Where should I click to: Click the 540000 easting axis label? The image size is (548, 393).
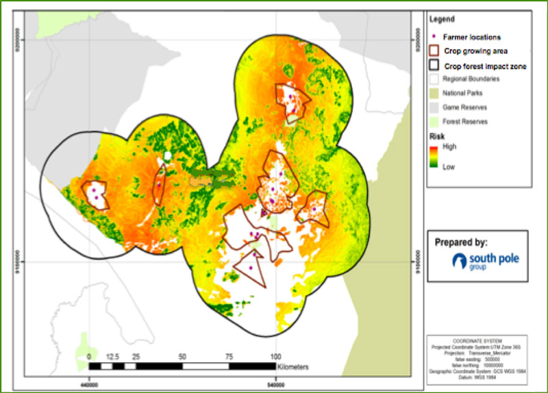276,383
